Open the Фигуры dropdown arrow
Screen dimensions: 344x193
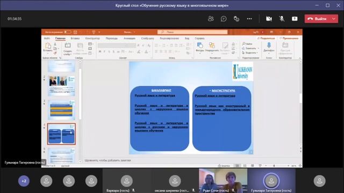(199, 54)
